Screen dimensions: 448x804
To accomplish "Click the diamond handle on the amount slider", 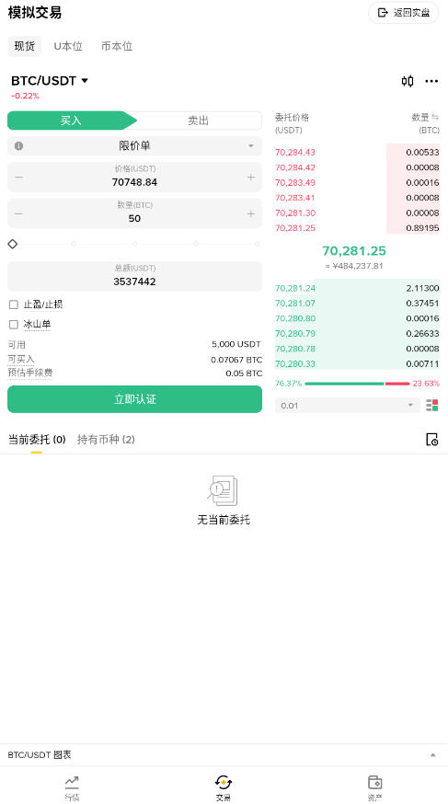I will click(13, 244).
